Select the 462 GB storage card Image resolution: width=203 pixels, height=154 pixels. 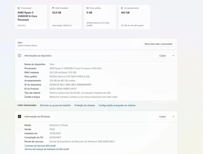pos(134,17)
